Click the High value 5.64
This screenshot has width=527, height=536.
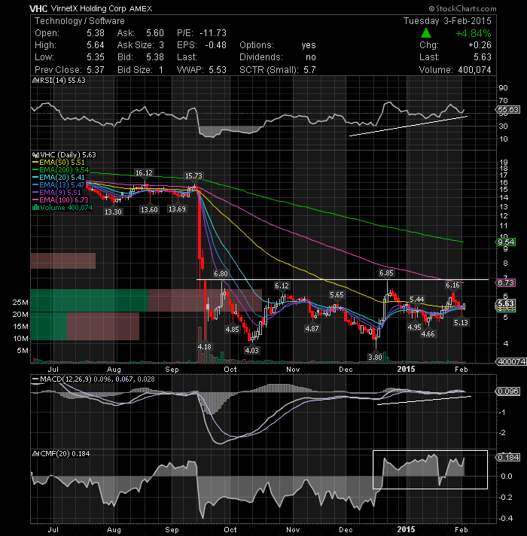96,45
